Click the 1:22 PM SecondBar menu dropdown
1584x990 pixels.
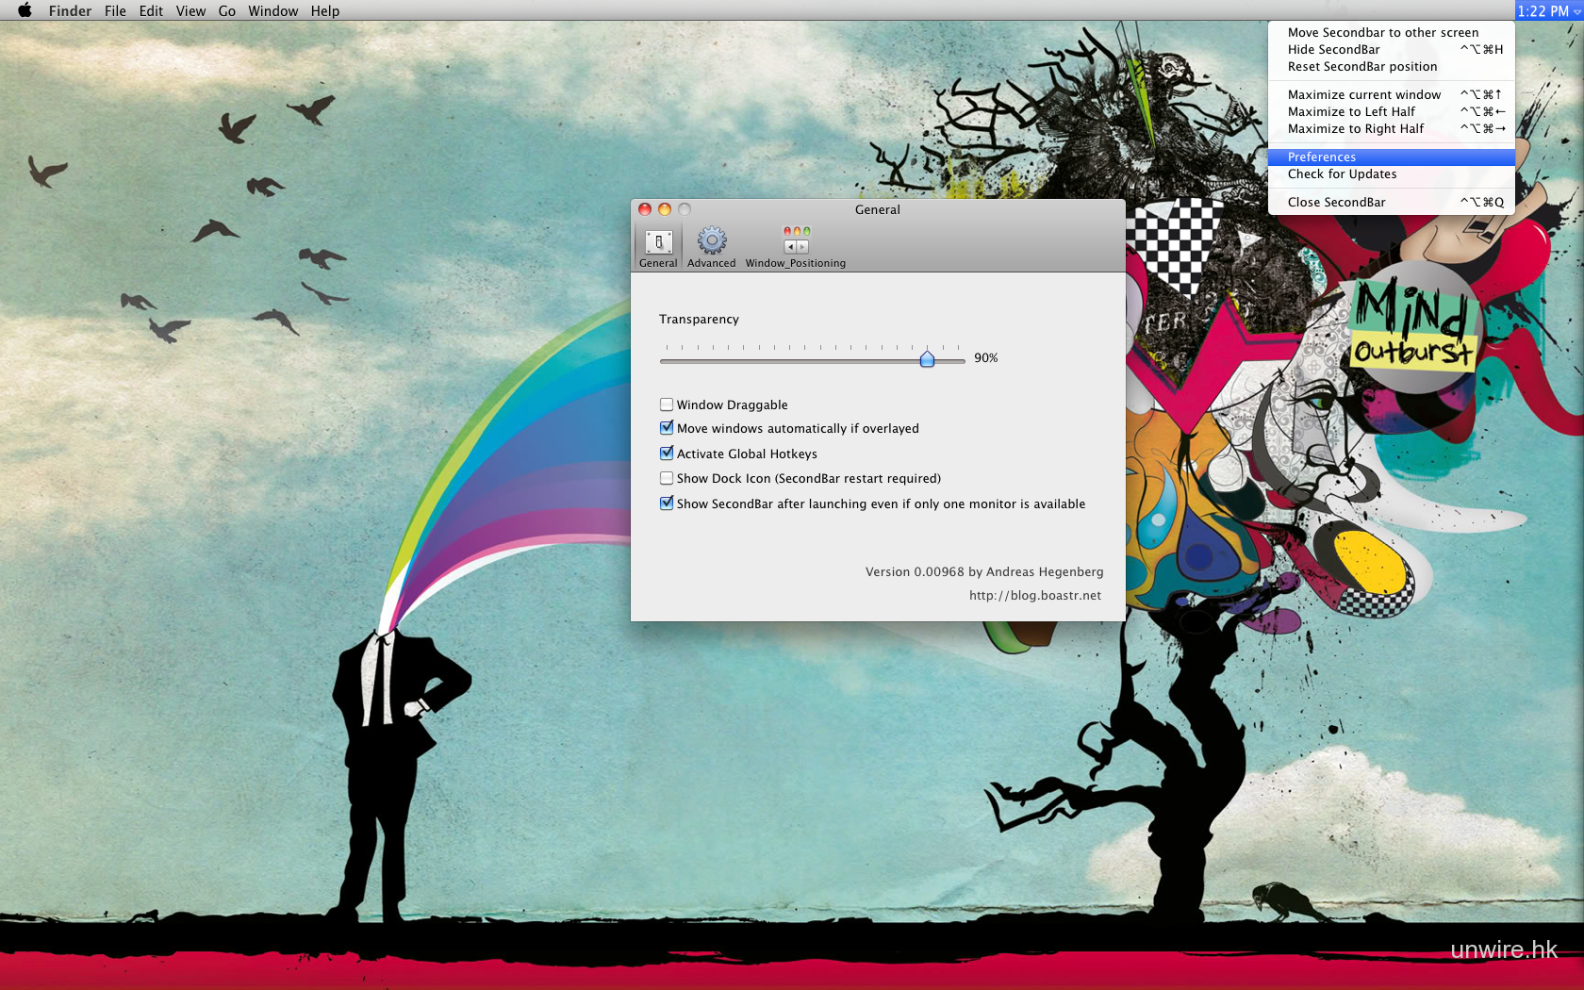[x=1548, y=10]
